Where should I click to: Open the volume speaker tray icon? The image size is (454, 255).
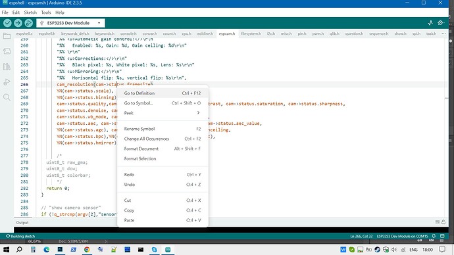(x=394, y=250)
